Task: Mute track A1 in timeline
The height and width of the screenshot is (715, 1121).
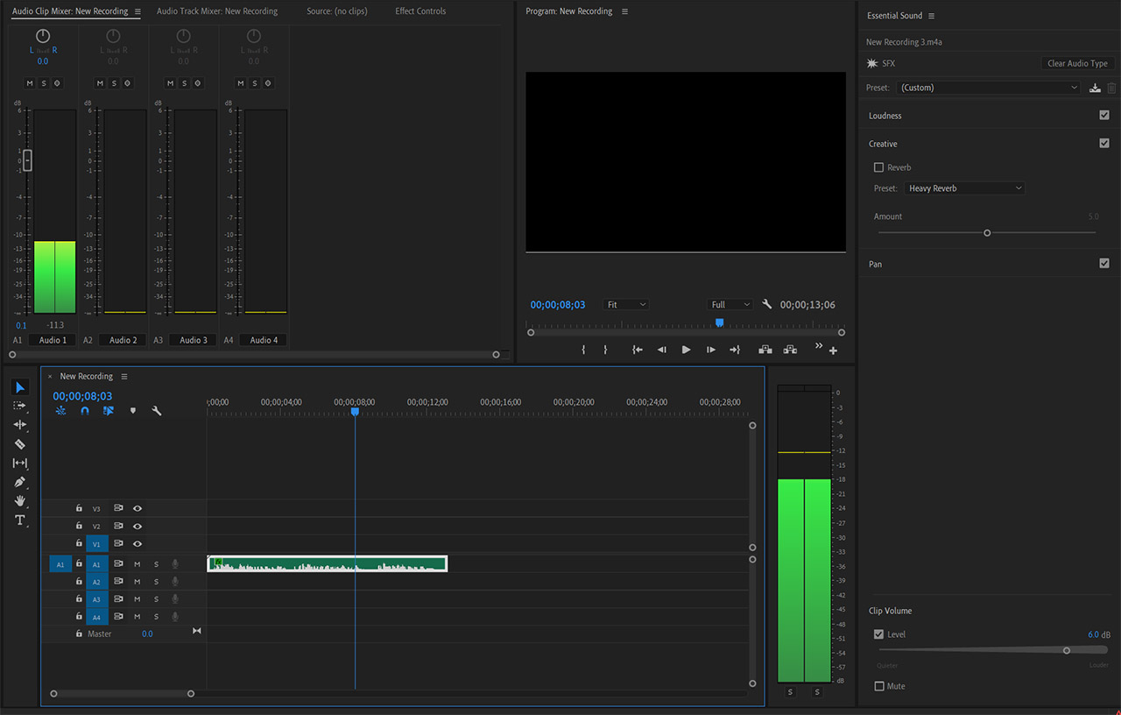Action: [x=137, y=564]
